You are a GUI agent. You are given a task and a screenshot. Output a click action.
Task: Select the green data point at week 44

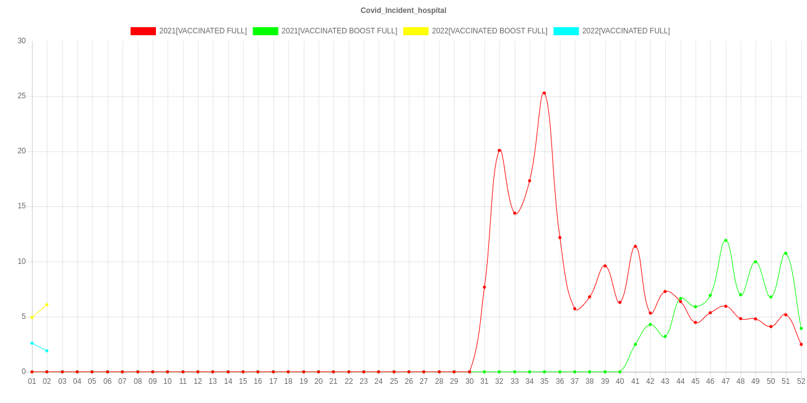680,299
